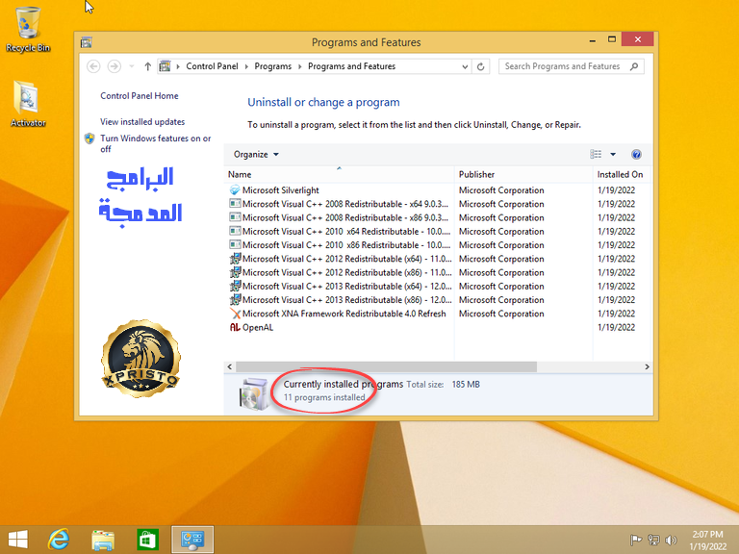The width and height of the screenshot is (739, 554).
Task: Click the Back navigation arrow
Action: pos(93,66)
